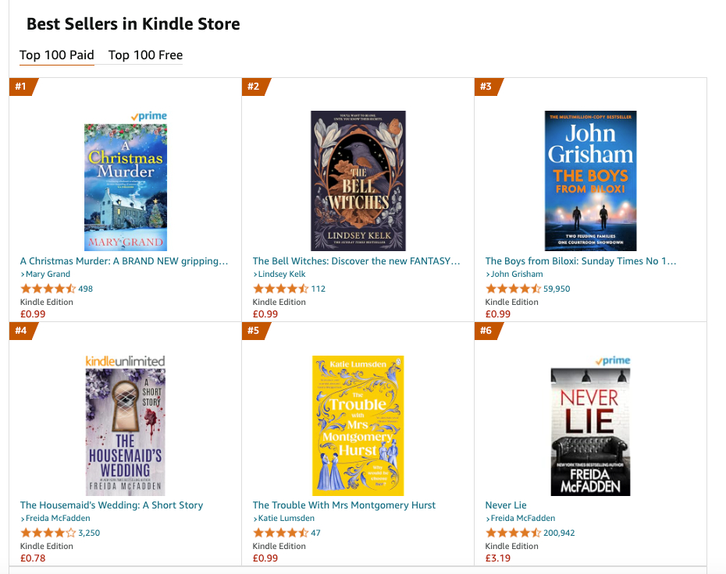Open the Never Lie book cover

[x=590, y=431]
